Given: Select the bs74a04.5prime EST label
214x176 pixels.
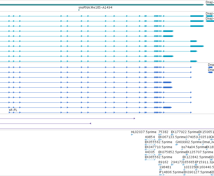Looking at the screenshot, I should pyautogui.click(x=194, y=147).
